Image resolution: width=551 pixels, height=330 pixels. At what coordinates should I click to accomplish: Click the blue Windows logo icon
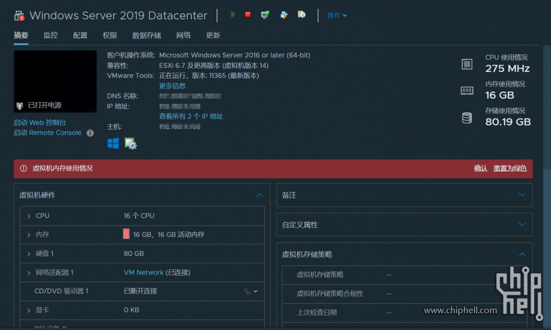point(113,143)
